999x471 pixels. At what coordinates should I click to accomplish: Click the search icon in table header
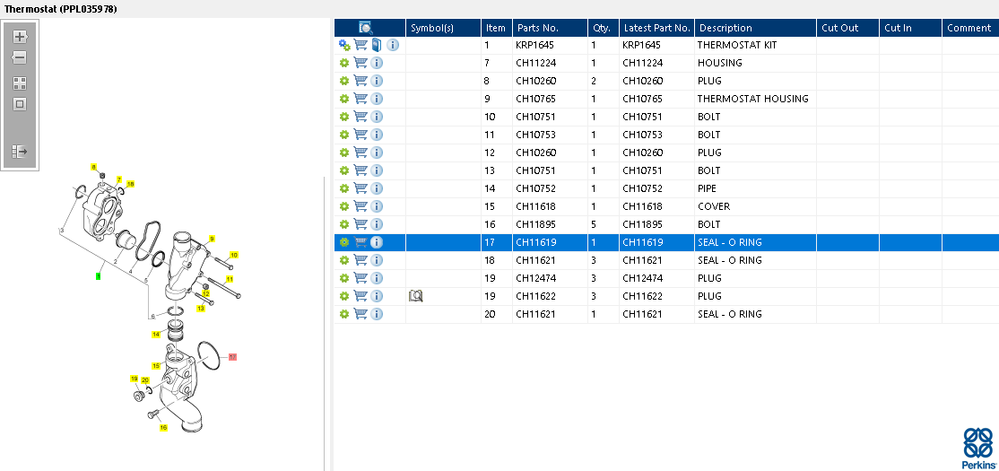[366, 28]
